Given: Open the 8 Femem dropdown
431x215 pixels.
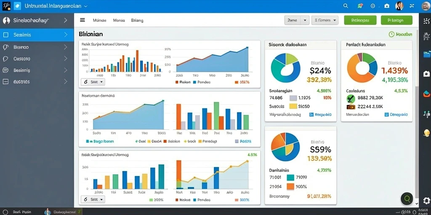Looking at the screenshot, I should click(x=325, y=20).
